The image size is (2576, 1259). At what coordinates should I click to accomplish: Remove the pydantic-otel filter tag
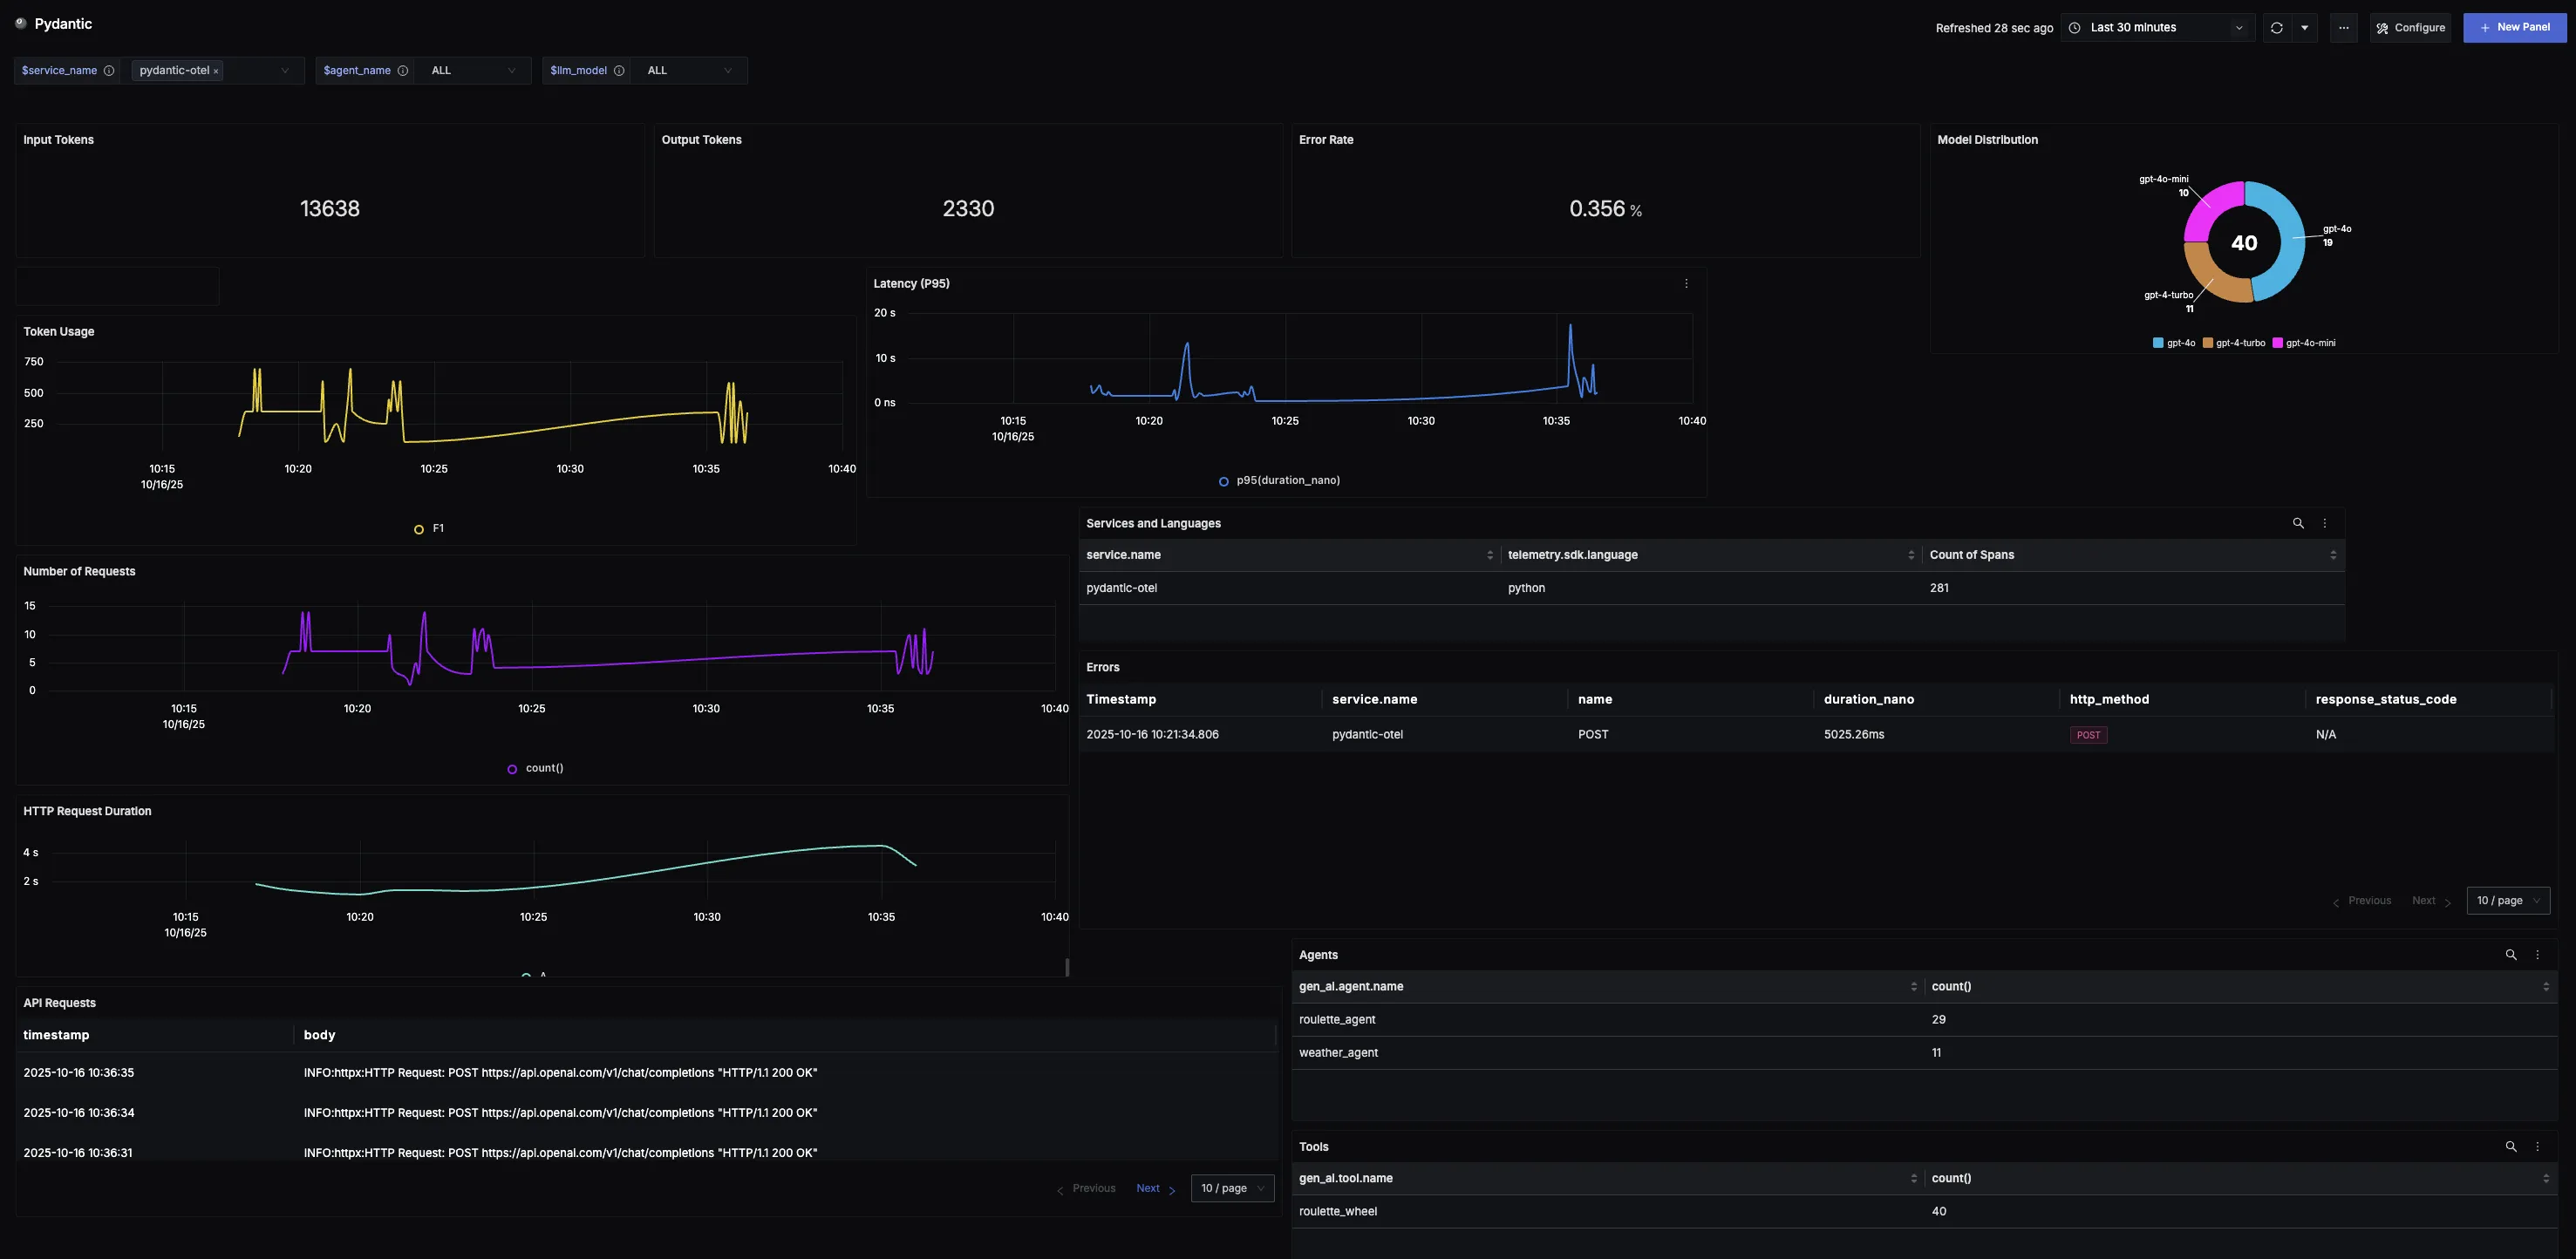tap(216, 70)
